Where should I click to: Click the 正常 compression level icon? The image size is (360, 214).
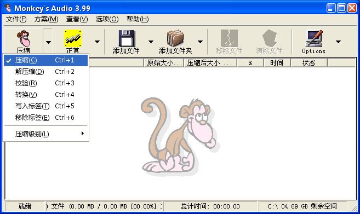[73, 38]
